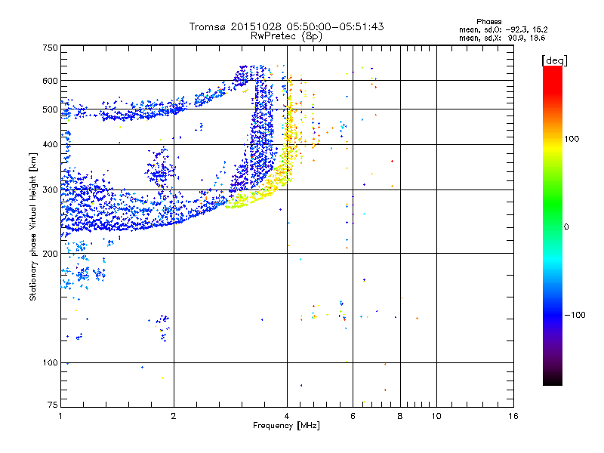Click the x-axis tick label '4'
Viewport: 604px width, 453px height.
click(x=287, y=416)
